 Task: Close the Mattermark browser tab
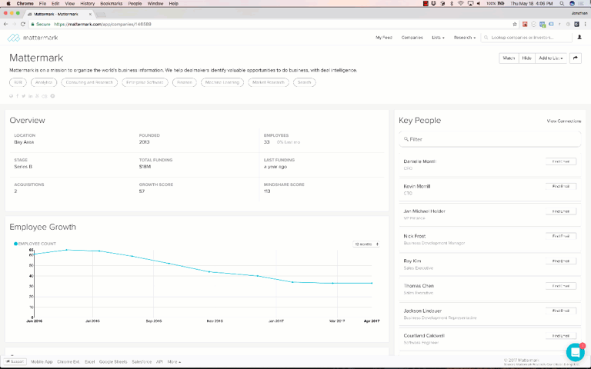[x=90, y=15]
